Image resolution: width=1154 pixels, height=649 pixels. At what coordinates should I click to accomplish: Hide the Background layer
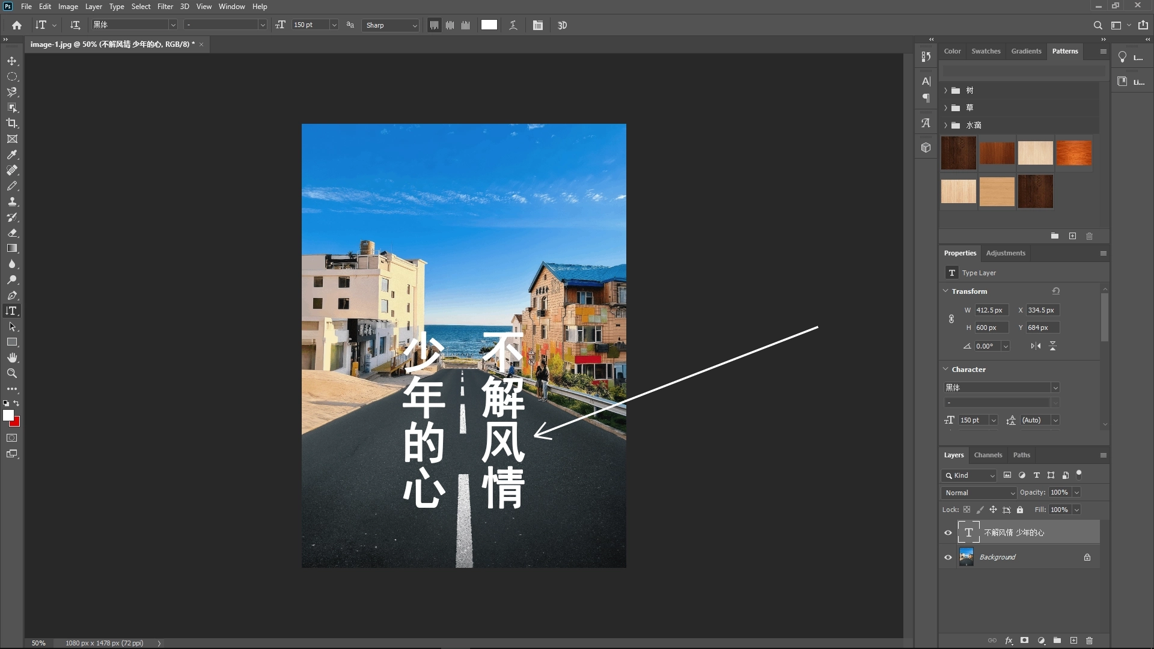948,556
